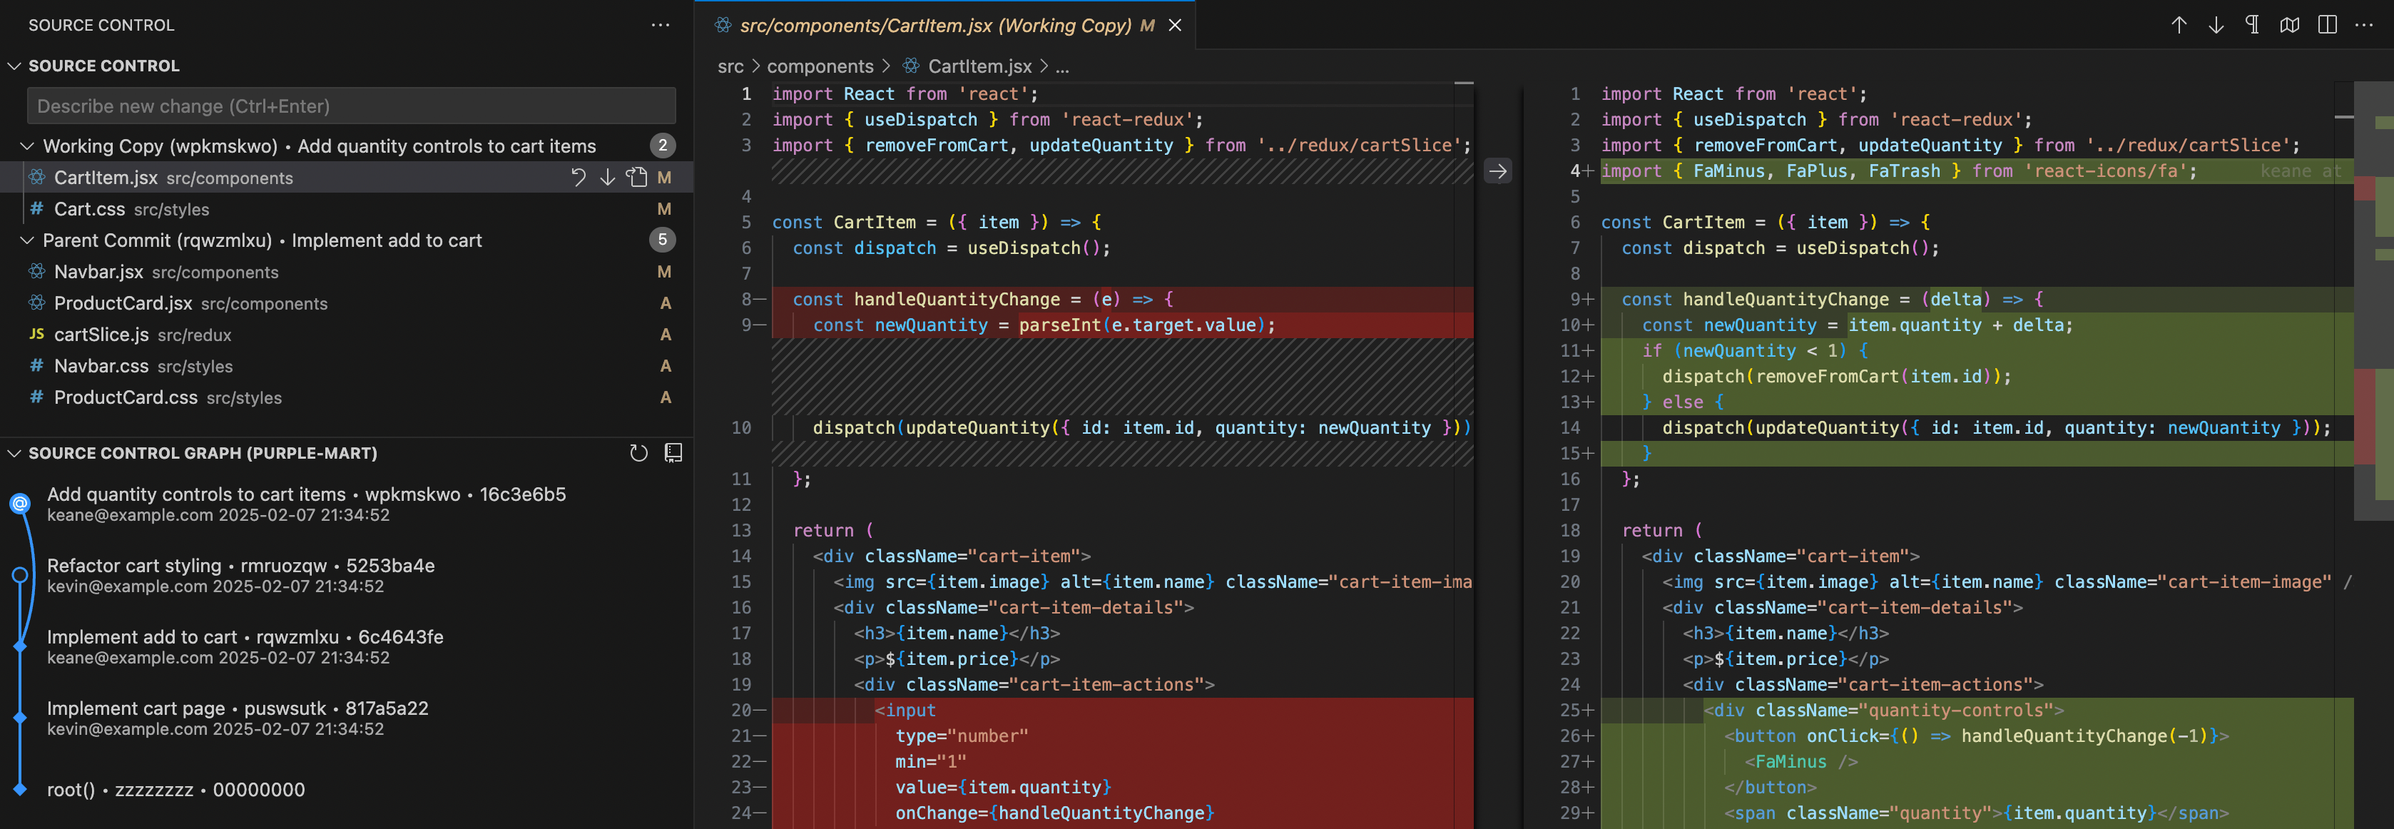Click the root() graph node

point(19,789)
